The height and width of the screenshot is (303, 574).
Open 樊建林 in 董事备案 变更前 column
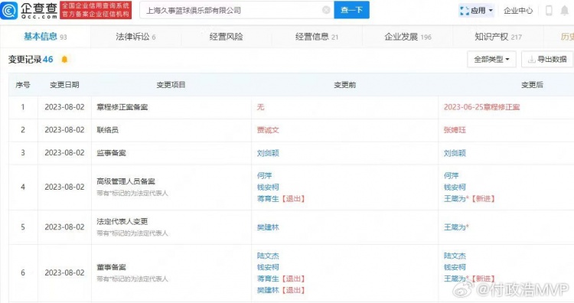(x=268, y=290)
